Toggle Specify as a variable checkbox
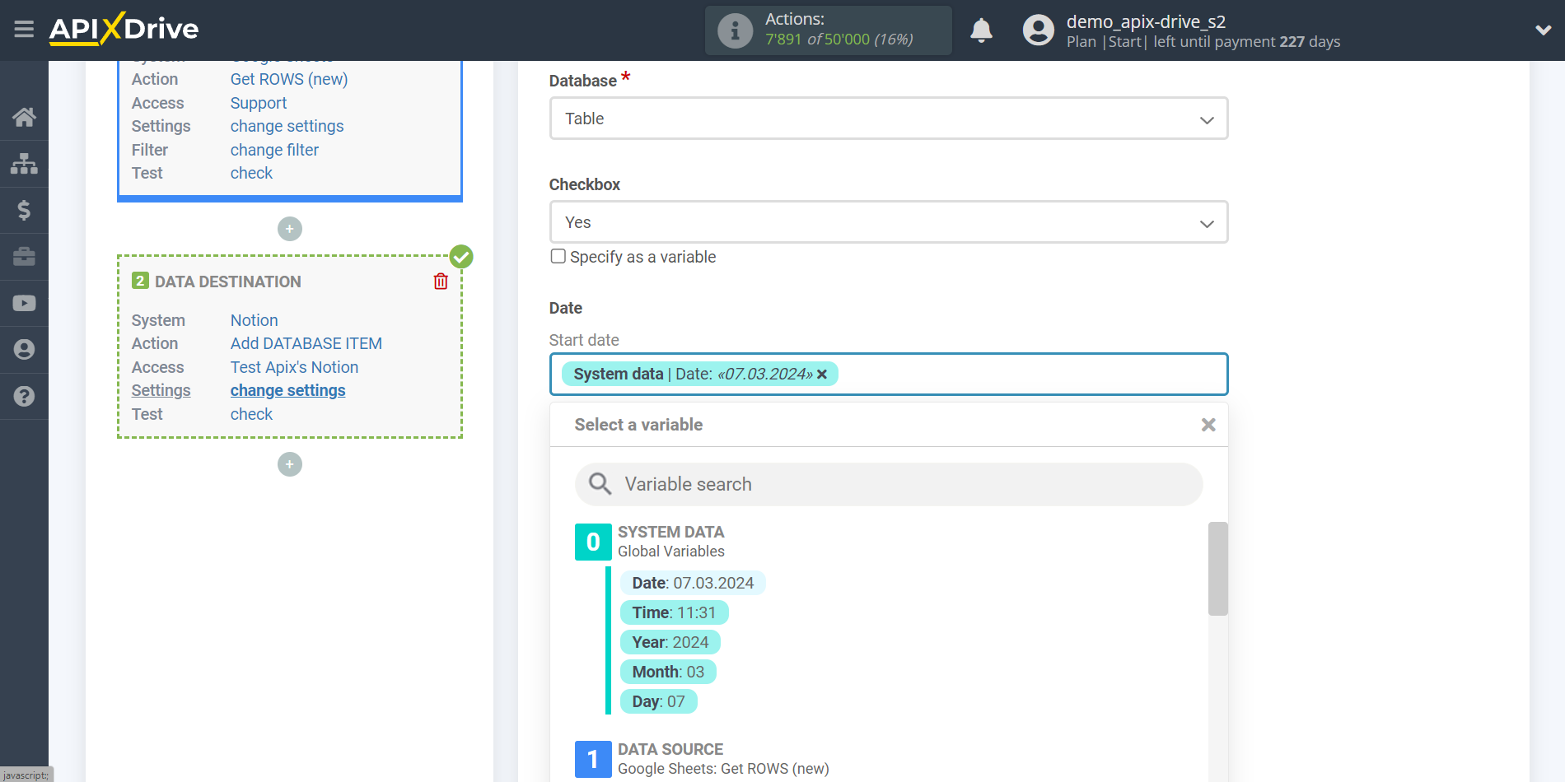1565x782 pixels. click(x=558, y=256)
